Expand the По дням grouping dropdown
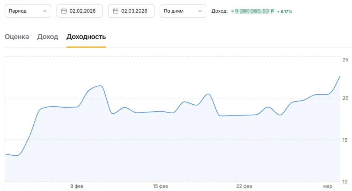 coord(183,11)
